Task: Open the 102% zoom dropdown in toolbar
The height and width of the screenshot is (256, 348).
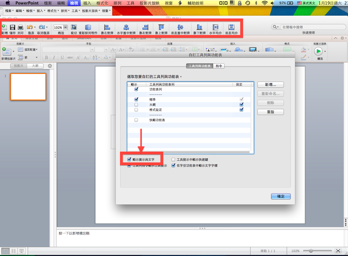Action: click(66, 28)
